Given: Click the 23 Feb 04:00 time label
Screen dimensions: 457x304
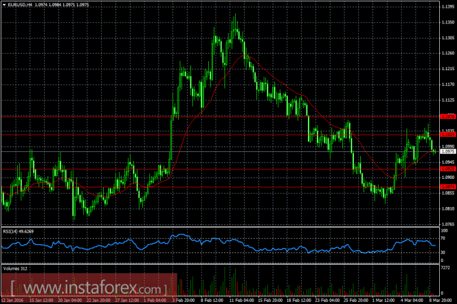Looking at the screenshot, I should (x=327, y=300).
